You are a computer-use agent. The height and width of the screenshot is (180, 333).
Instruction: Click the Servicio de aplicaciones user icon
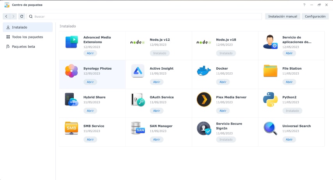[x=270, y=42]
